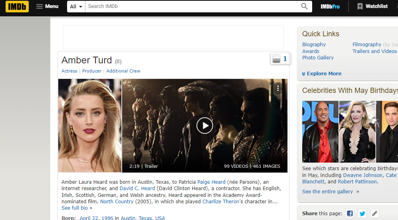Open Biography quick link

pos(314,45)
